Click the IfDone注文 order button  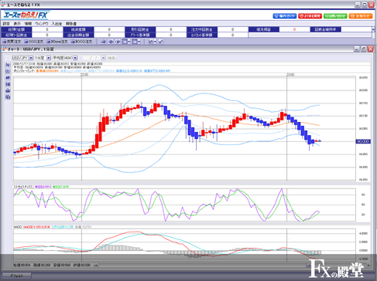tap(57, 42)
